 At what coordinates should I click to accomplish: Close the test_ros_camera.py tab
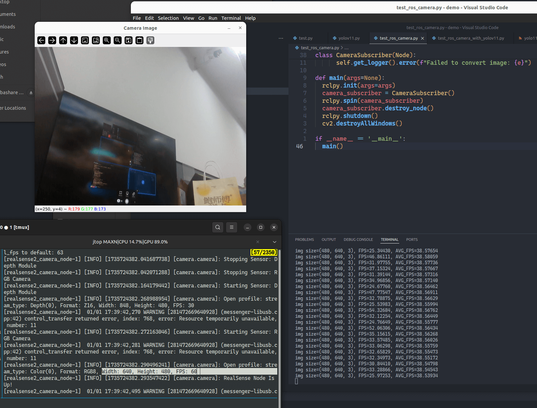pyautogui.click(x=422, y=38)
